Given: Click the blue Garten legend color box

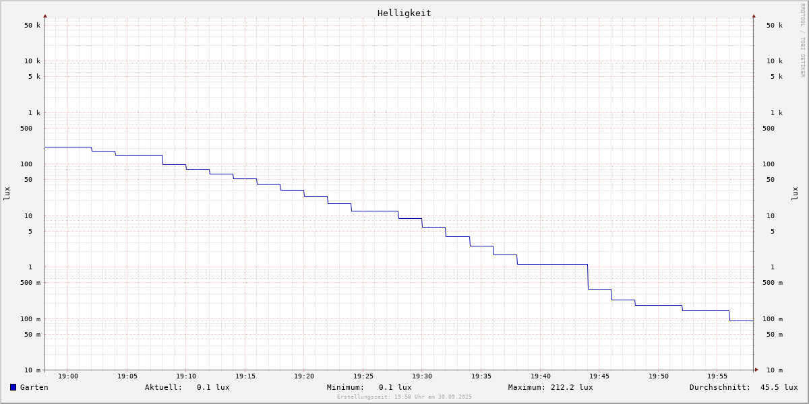Looking at the screenshot, I should [x=13, y=387].
